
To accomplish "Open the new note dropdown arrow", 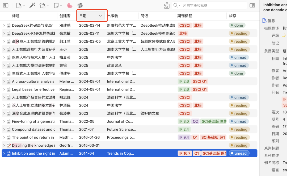I will (x=61, y=6).
